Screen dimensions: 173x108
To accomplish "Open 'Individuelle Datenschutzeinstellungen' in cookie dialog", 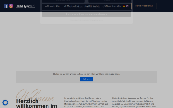I will coord(86,14).
